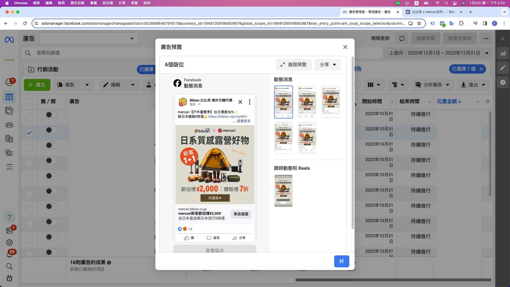
Task: Open the three-dot more options button
Action: click(486, 39)
